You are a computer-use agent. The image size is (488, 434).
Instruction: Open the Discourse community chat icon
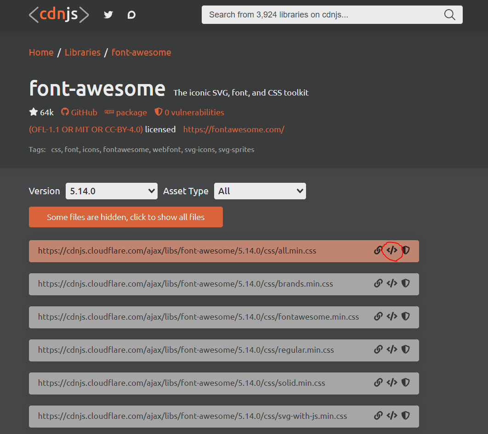[x=131, y=15]
